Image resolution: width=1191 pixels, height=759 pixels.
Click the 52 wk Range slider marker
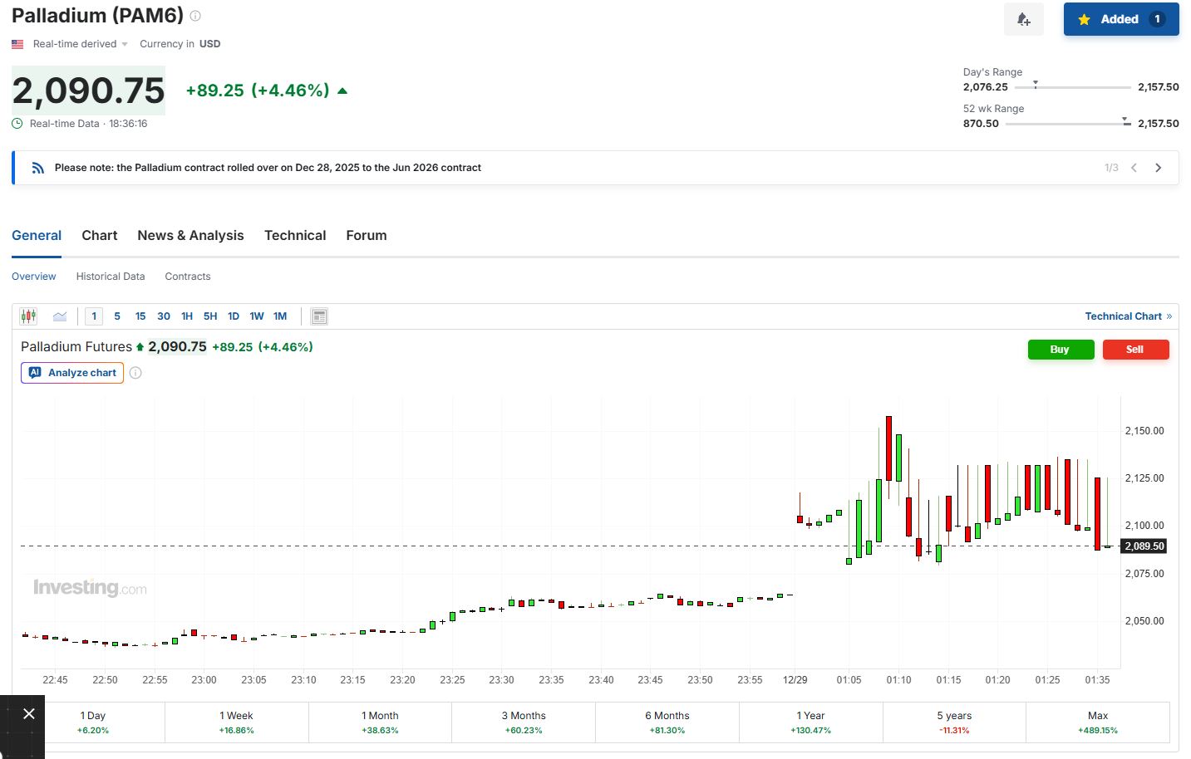click(1125, 121)
